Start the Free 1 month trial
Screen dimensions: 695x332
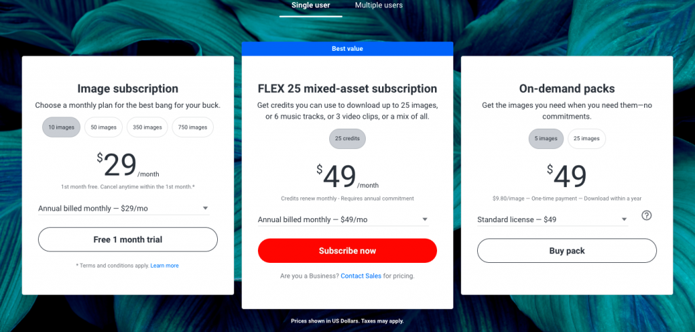pos(128,239)
